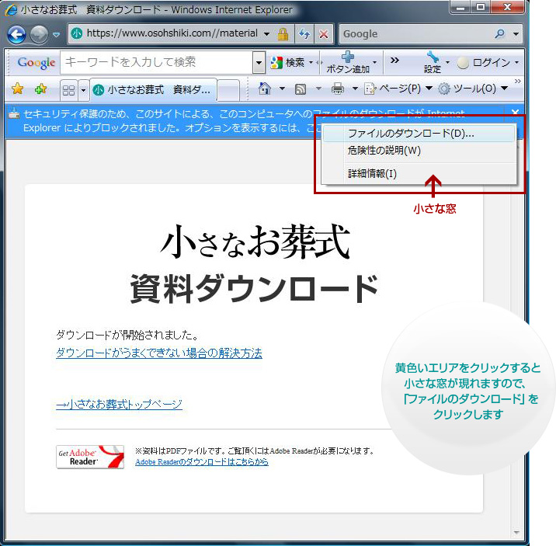Click the scrollbar down arrow at bottom right
Viewport: 556px width, 546px height.
(516, 532)
